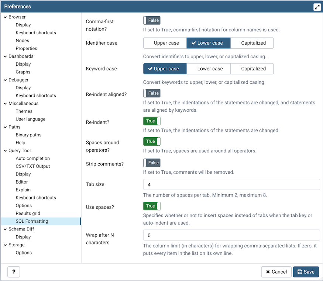Enable the Strip comments switch
The width and height of the screenshot is (323, 281).
click(152, 163)
